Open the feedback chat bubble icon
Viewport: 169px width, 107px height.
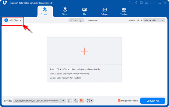[x=141, y=3]
